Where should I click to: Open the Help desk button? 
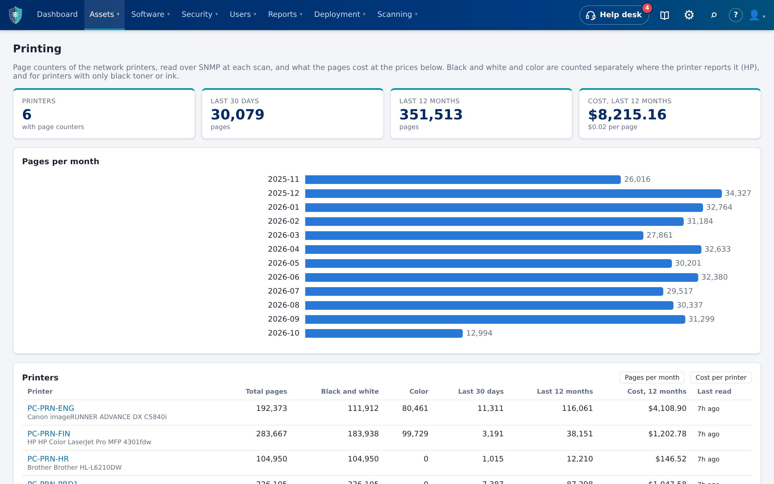614,15
